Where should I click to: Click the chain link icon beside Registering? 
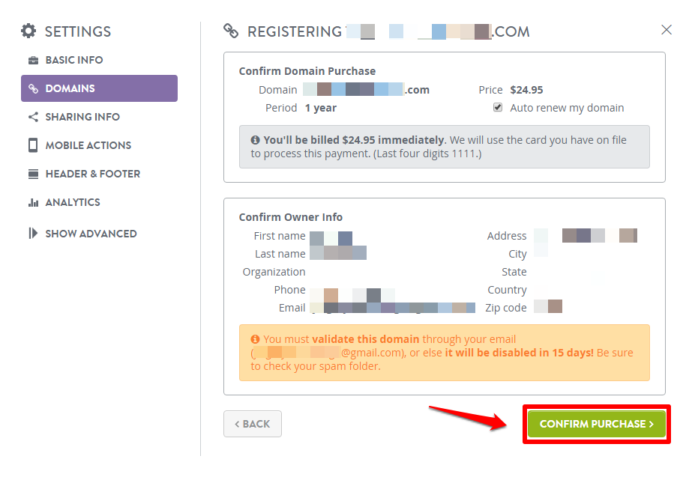231,31
